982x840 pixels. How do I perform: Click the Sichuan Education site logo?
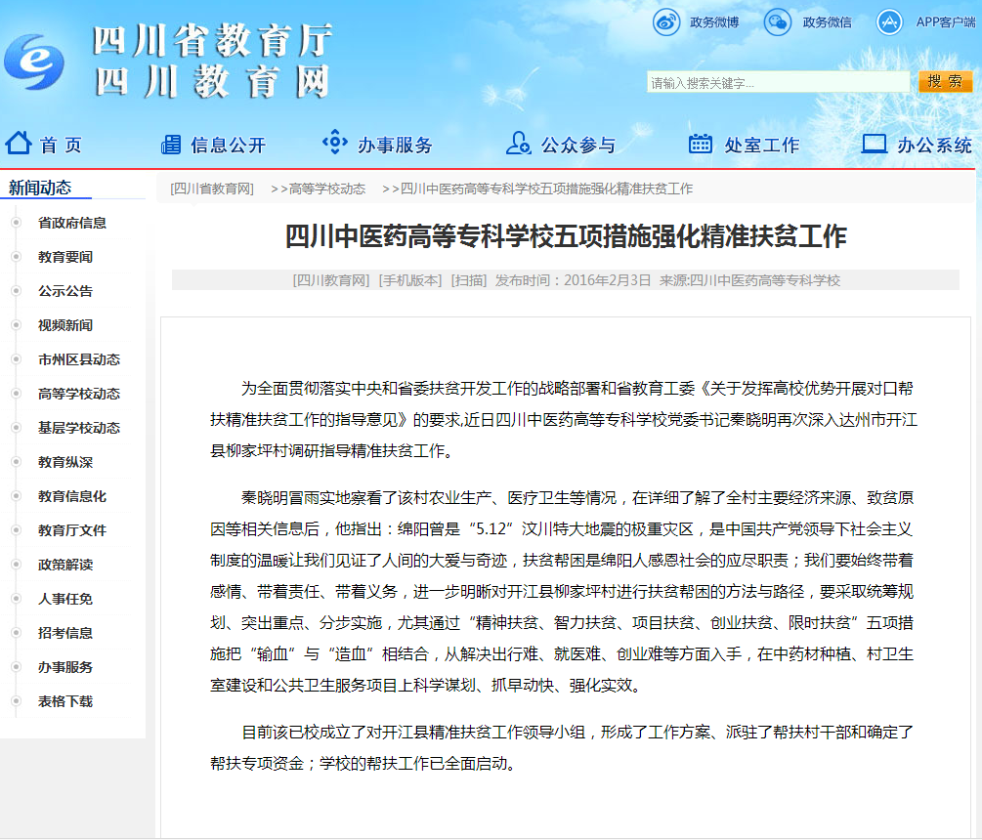[x=33, y=63]
